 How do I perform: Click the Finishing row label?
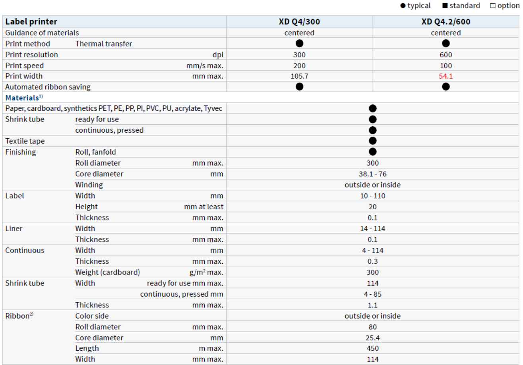(21, 152)
